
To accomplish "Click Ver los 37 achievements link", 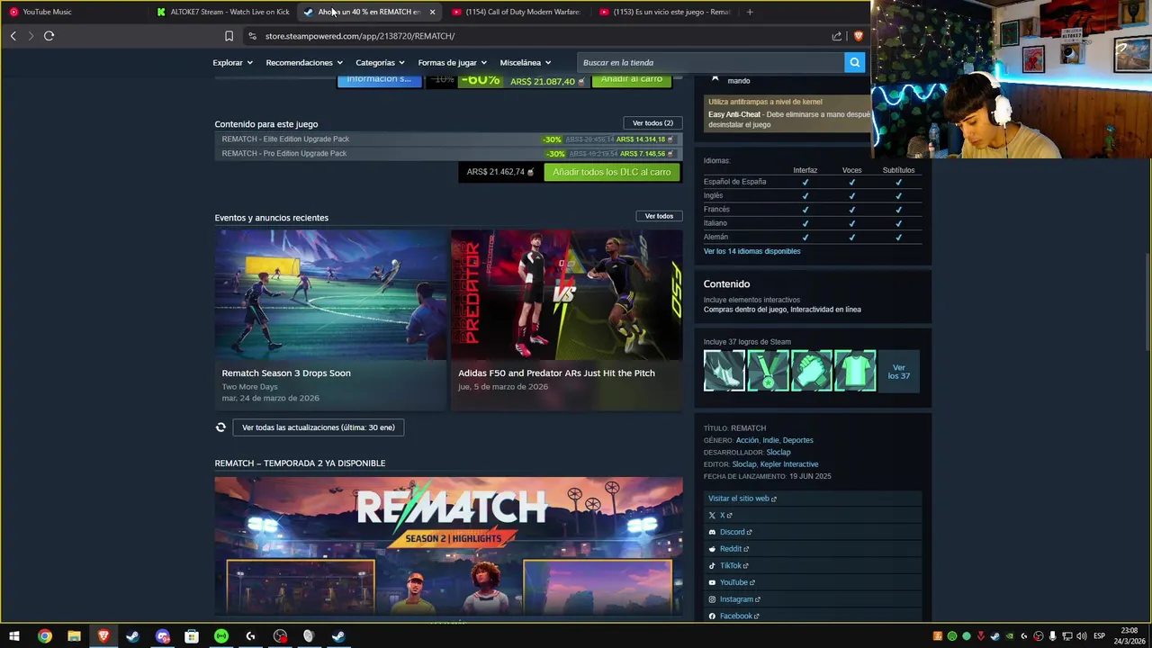I will click(899, 372).
